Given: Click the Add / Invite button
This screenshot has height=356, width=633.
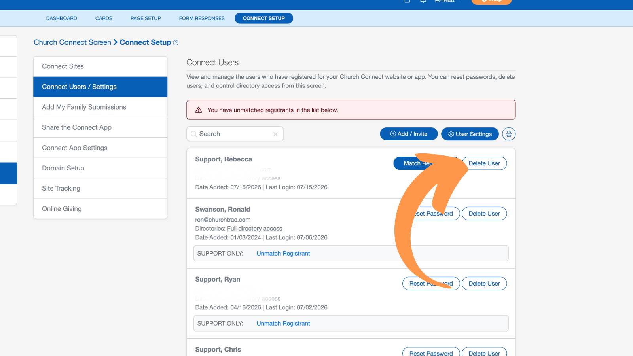Looking at the screenshot, I should point(409,134).
